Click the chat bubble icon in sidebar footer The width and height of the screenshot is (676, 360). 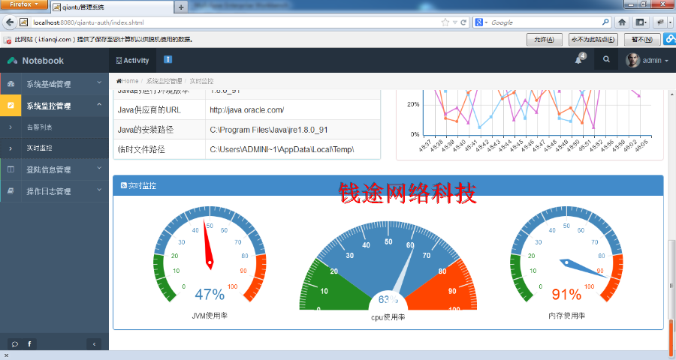(15, 344)
